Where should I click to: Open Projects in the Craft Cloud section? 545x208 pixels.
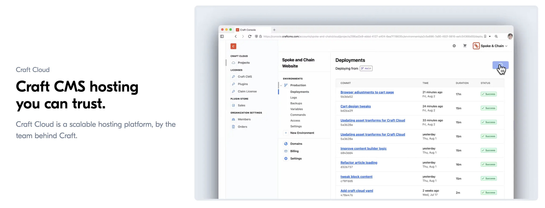click(243, 63)
